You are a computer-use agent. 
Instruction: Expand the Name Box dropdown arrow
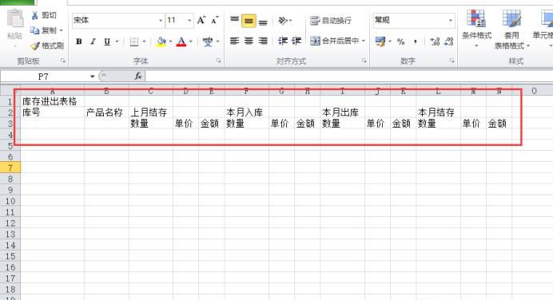(92, 77)
